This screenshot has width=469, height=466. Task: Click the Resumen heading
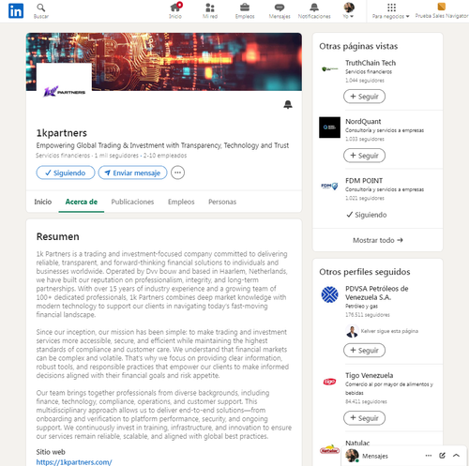(57, 236)
